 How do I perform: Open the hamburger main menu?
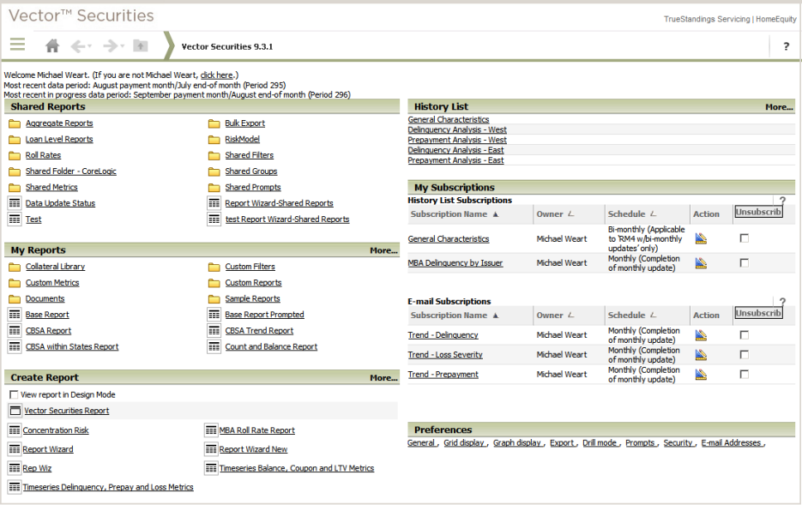17,45
